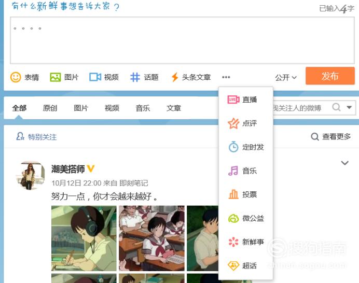Image resolution: width=359 pixels, height=283 pixels.
Task: Click the orange V verified badge
Action: [91, 169]
